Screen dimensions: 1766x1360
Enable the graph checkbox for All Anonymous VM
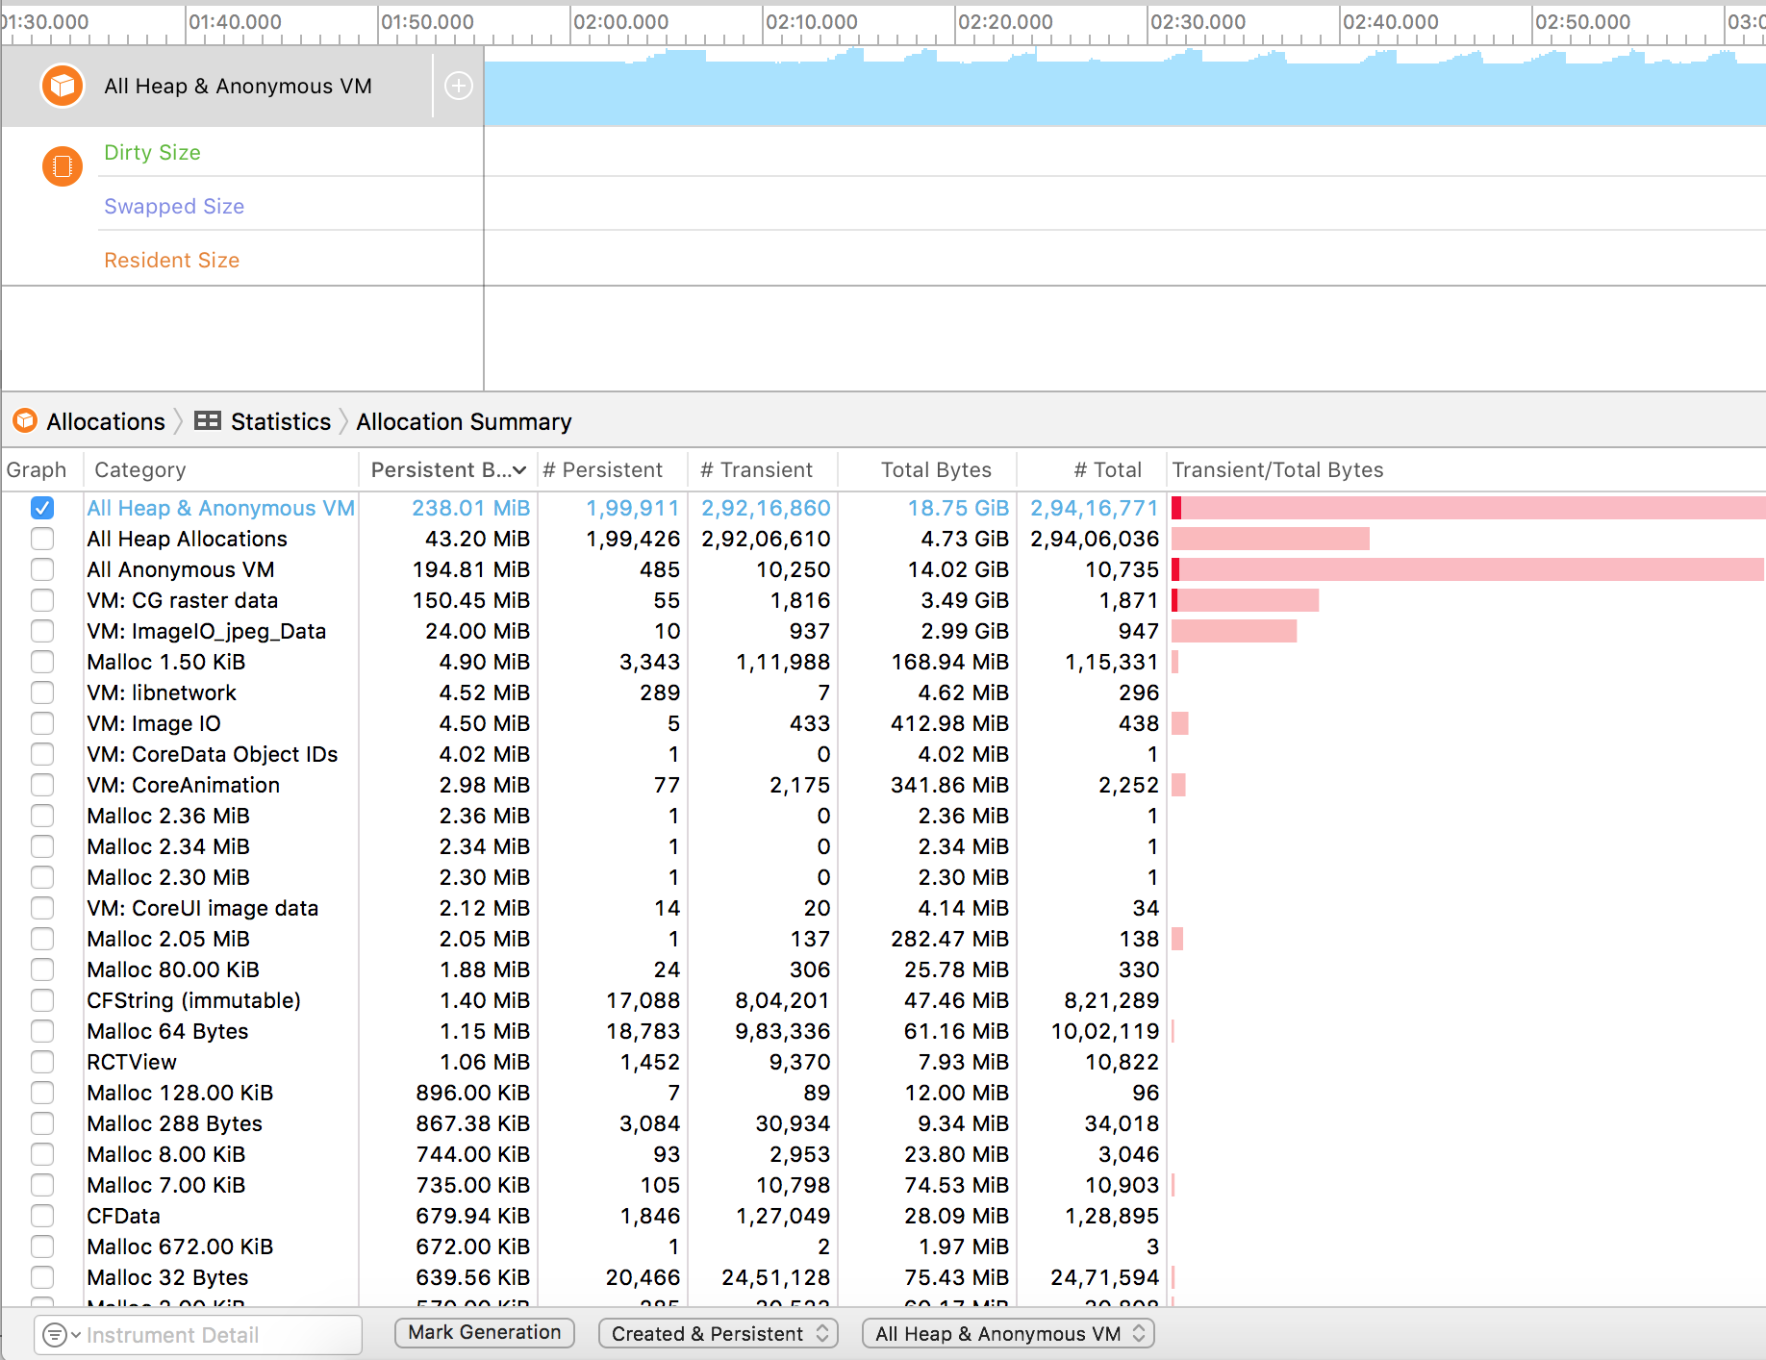pyautogui.click(x=42, y=569)
